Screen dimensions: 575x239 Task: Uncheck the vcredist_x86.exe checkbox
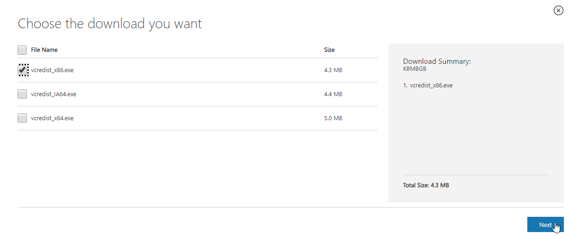click(x=22, y=70)
